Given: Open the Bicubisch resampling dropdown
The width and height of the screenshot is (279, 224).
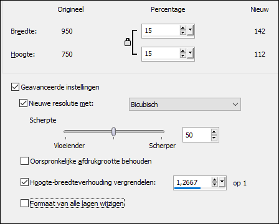Looking at the screenshot, I should (x=185, y=105).
